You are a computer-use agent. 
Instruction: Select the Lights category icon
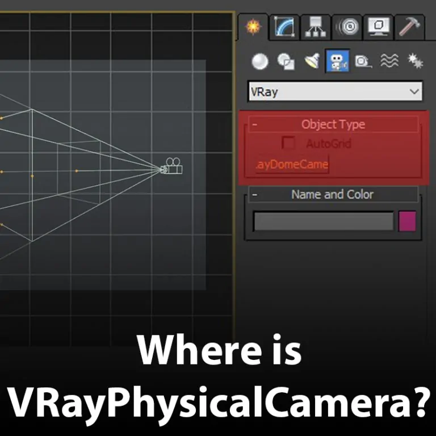pyautogui.click(x=312, y=61)
